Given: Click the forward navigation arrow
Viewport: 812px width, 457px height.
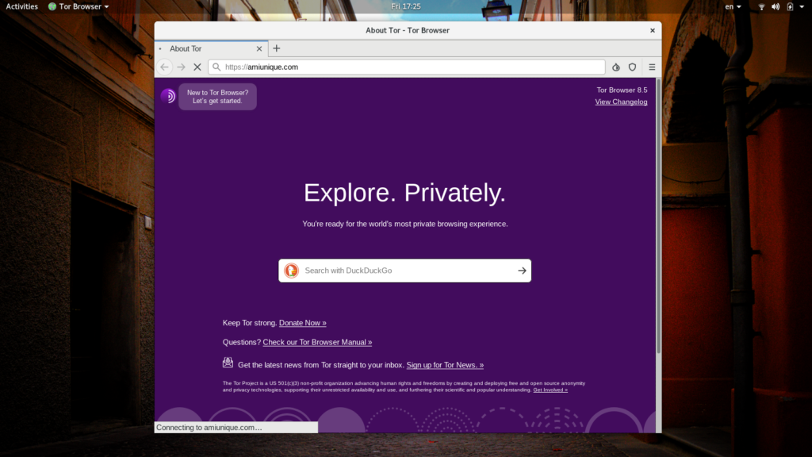Looking at the screenshot, I should 181,67.
